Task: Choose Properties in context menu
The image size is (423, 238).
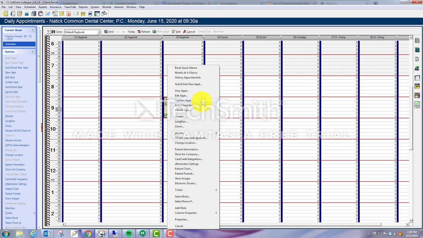Action: pos(181,219)
